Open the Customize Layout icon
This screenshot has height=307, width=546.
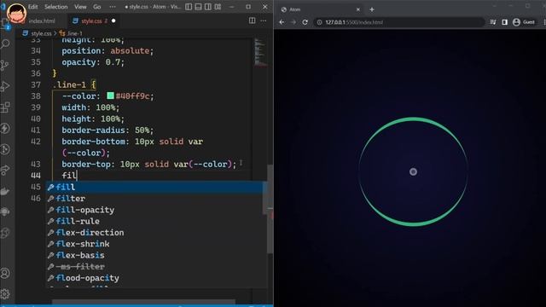click(218, 7)
